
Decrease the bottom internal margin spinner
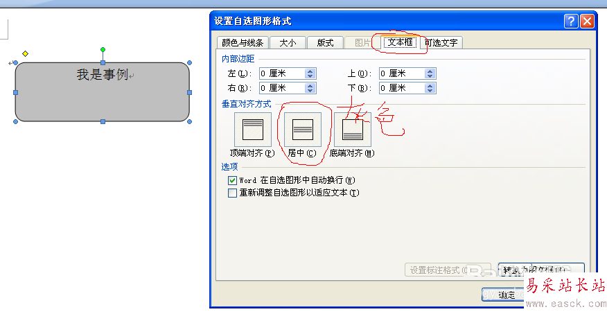430,91
